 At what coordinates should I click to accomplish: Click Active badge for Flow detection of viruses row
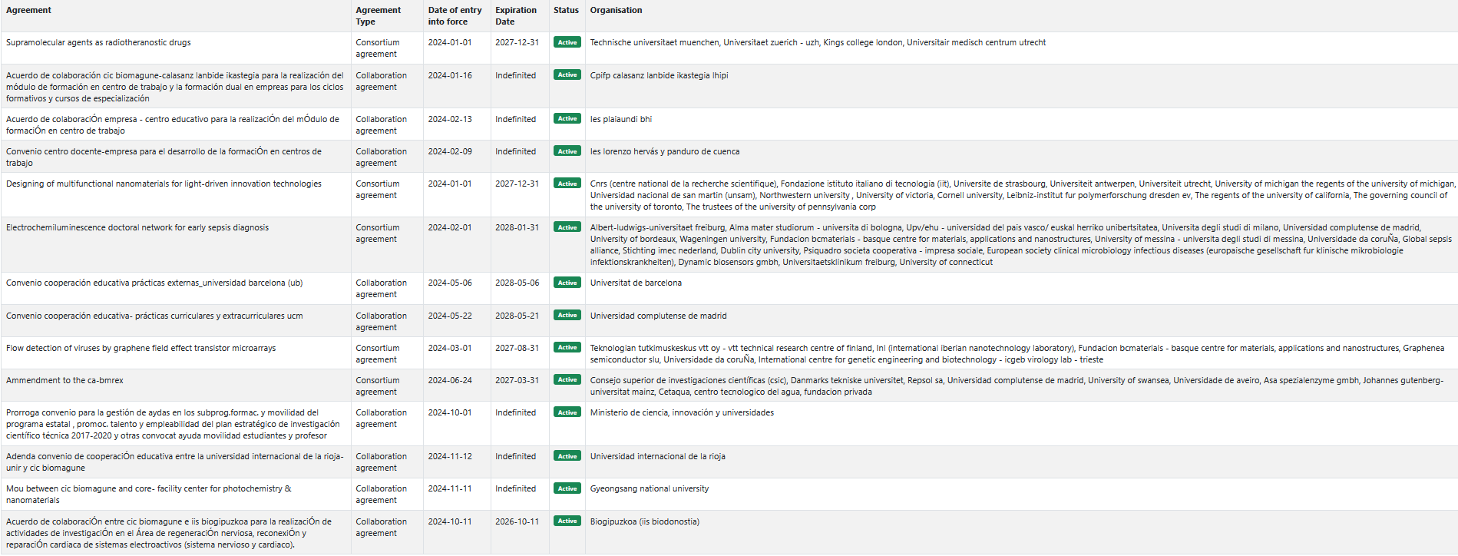[x=567, y=347]
